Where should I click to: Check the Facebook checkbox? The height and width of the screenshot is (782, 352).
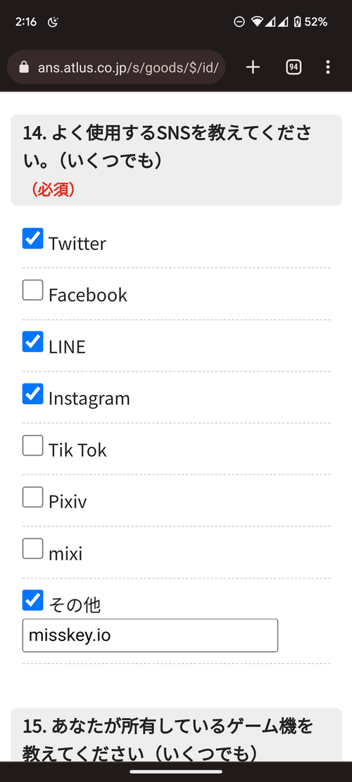pos(33,290)
